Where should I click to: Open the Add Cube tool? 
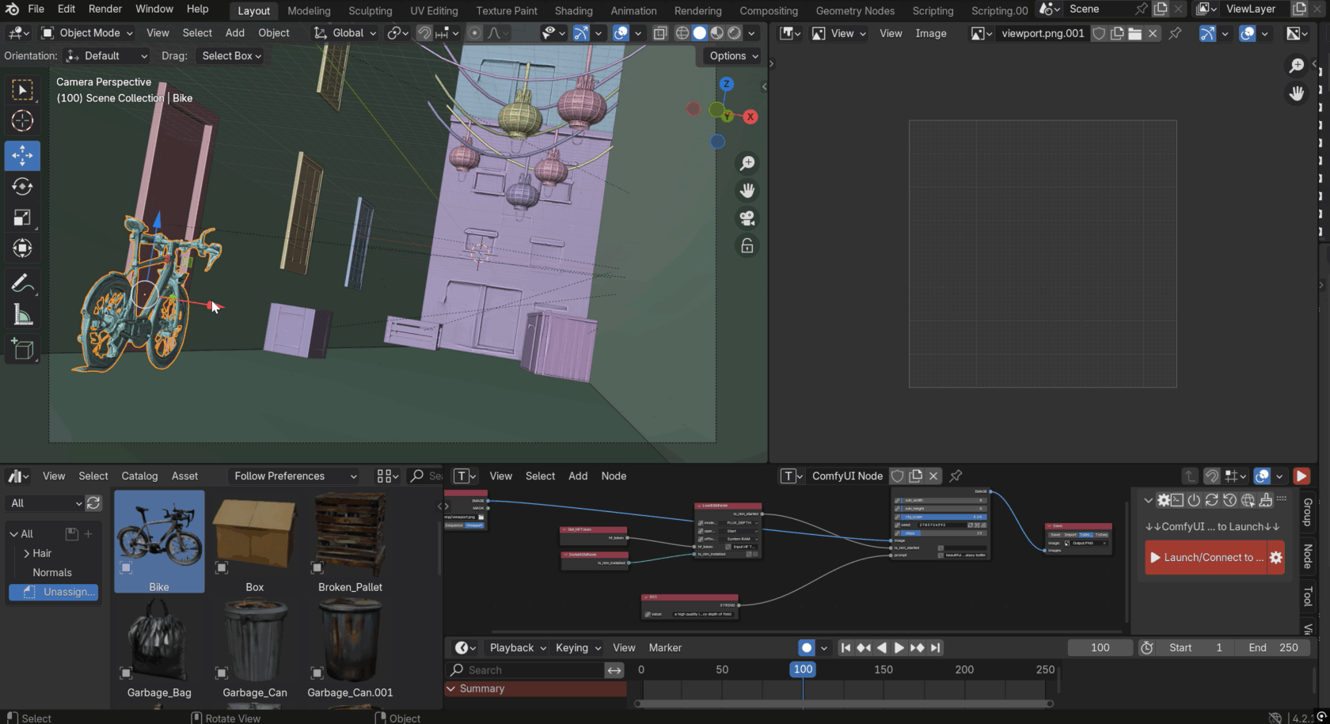[x=22, y=349]
